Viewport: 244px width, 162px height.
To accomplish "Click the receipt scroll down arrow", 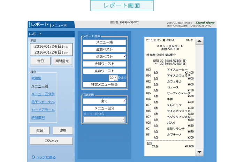I will tap(199, 152).
